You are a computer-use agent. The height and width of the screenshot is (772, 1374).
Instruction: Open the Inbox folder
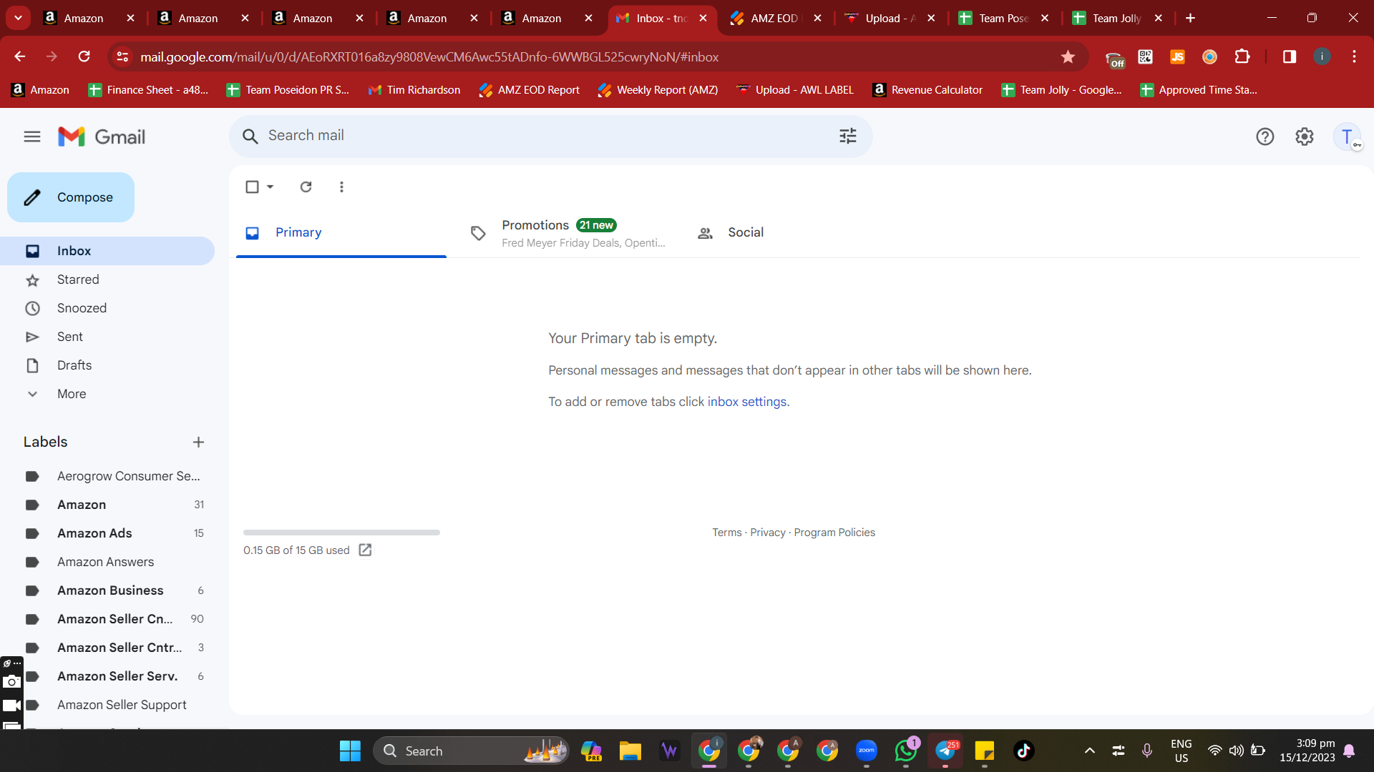pos(107,251)
